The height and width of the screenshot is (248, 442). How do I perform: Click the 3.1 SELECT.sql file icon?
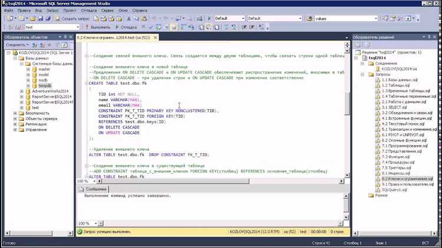coord(377,107)
